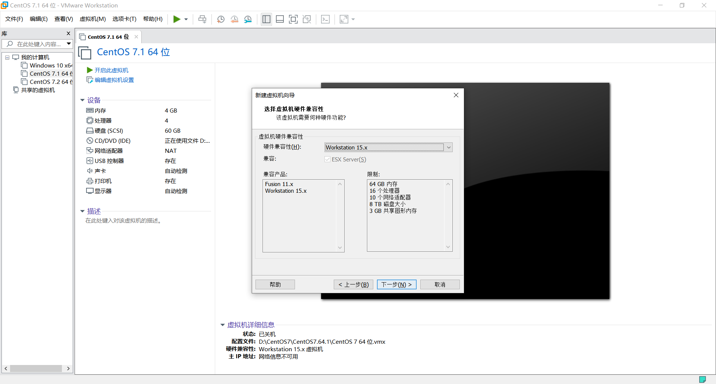Click the 硬盘 (SCSI) device icon
This screenshot has width=716, height=384.
(x=90, y=130)
